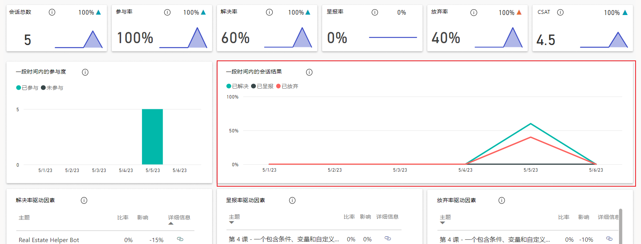The height and width of the screenshot is (244, 641).
Task: Toggle 已放弃 legend item
Action: [x=287, y=86]
